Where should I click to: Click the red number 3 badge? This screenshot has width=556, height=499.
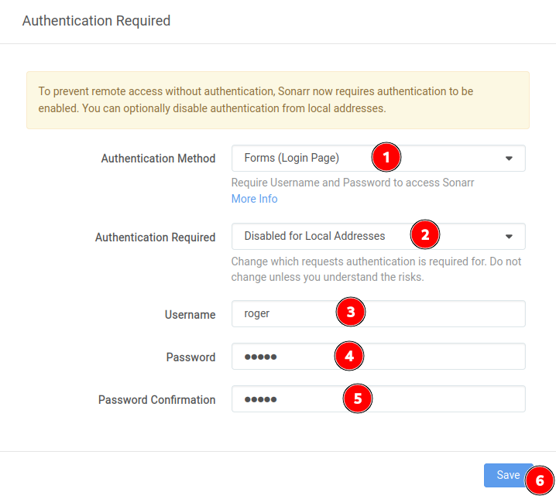[350, 312]
